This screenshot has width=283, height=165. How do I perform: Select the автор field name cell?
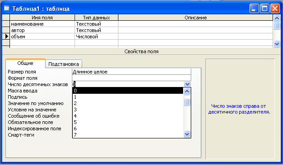[42, 30]
